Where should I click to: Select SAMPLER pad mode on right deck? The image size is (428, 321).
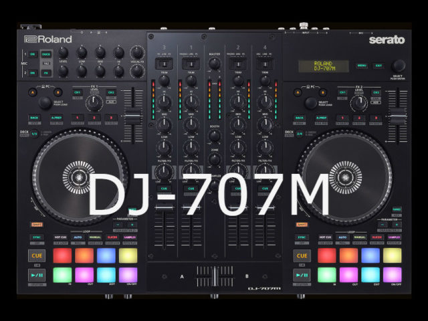coord(394,237)
